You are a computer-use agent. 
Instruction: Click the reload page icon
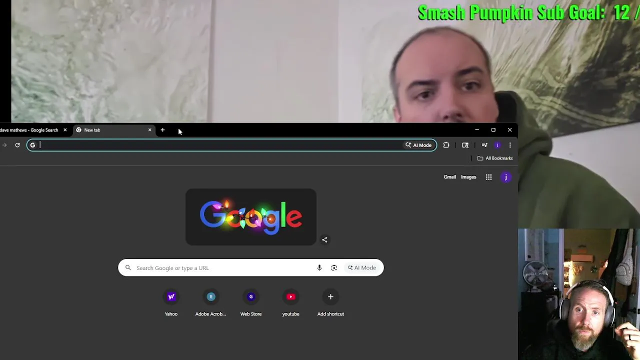coord(17,145)
